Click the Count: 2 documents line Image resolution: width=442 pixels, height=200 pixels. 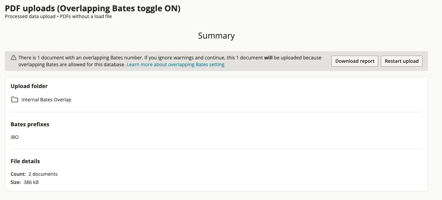pos(34,174)
